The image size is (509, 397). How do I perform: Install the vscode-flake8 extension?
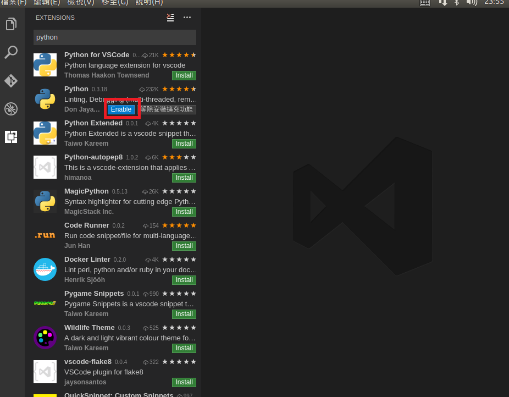[184, 382]
